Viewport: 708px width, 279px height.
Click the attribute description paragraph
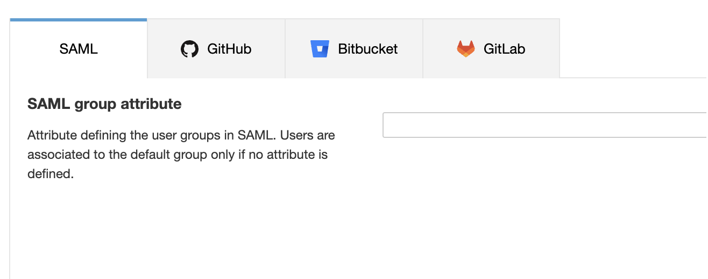point(181,155)
